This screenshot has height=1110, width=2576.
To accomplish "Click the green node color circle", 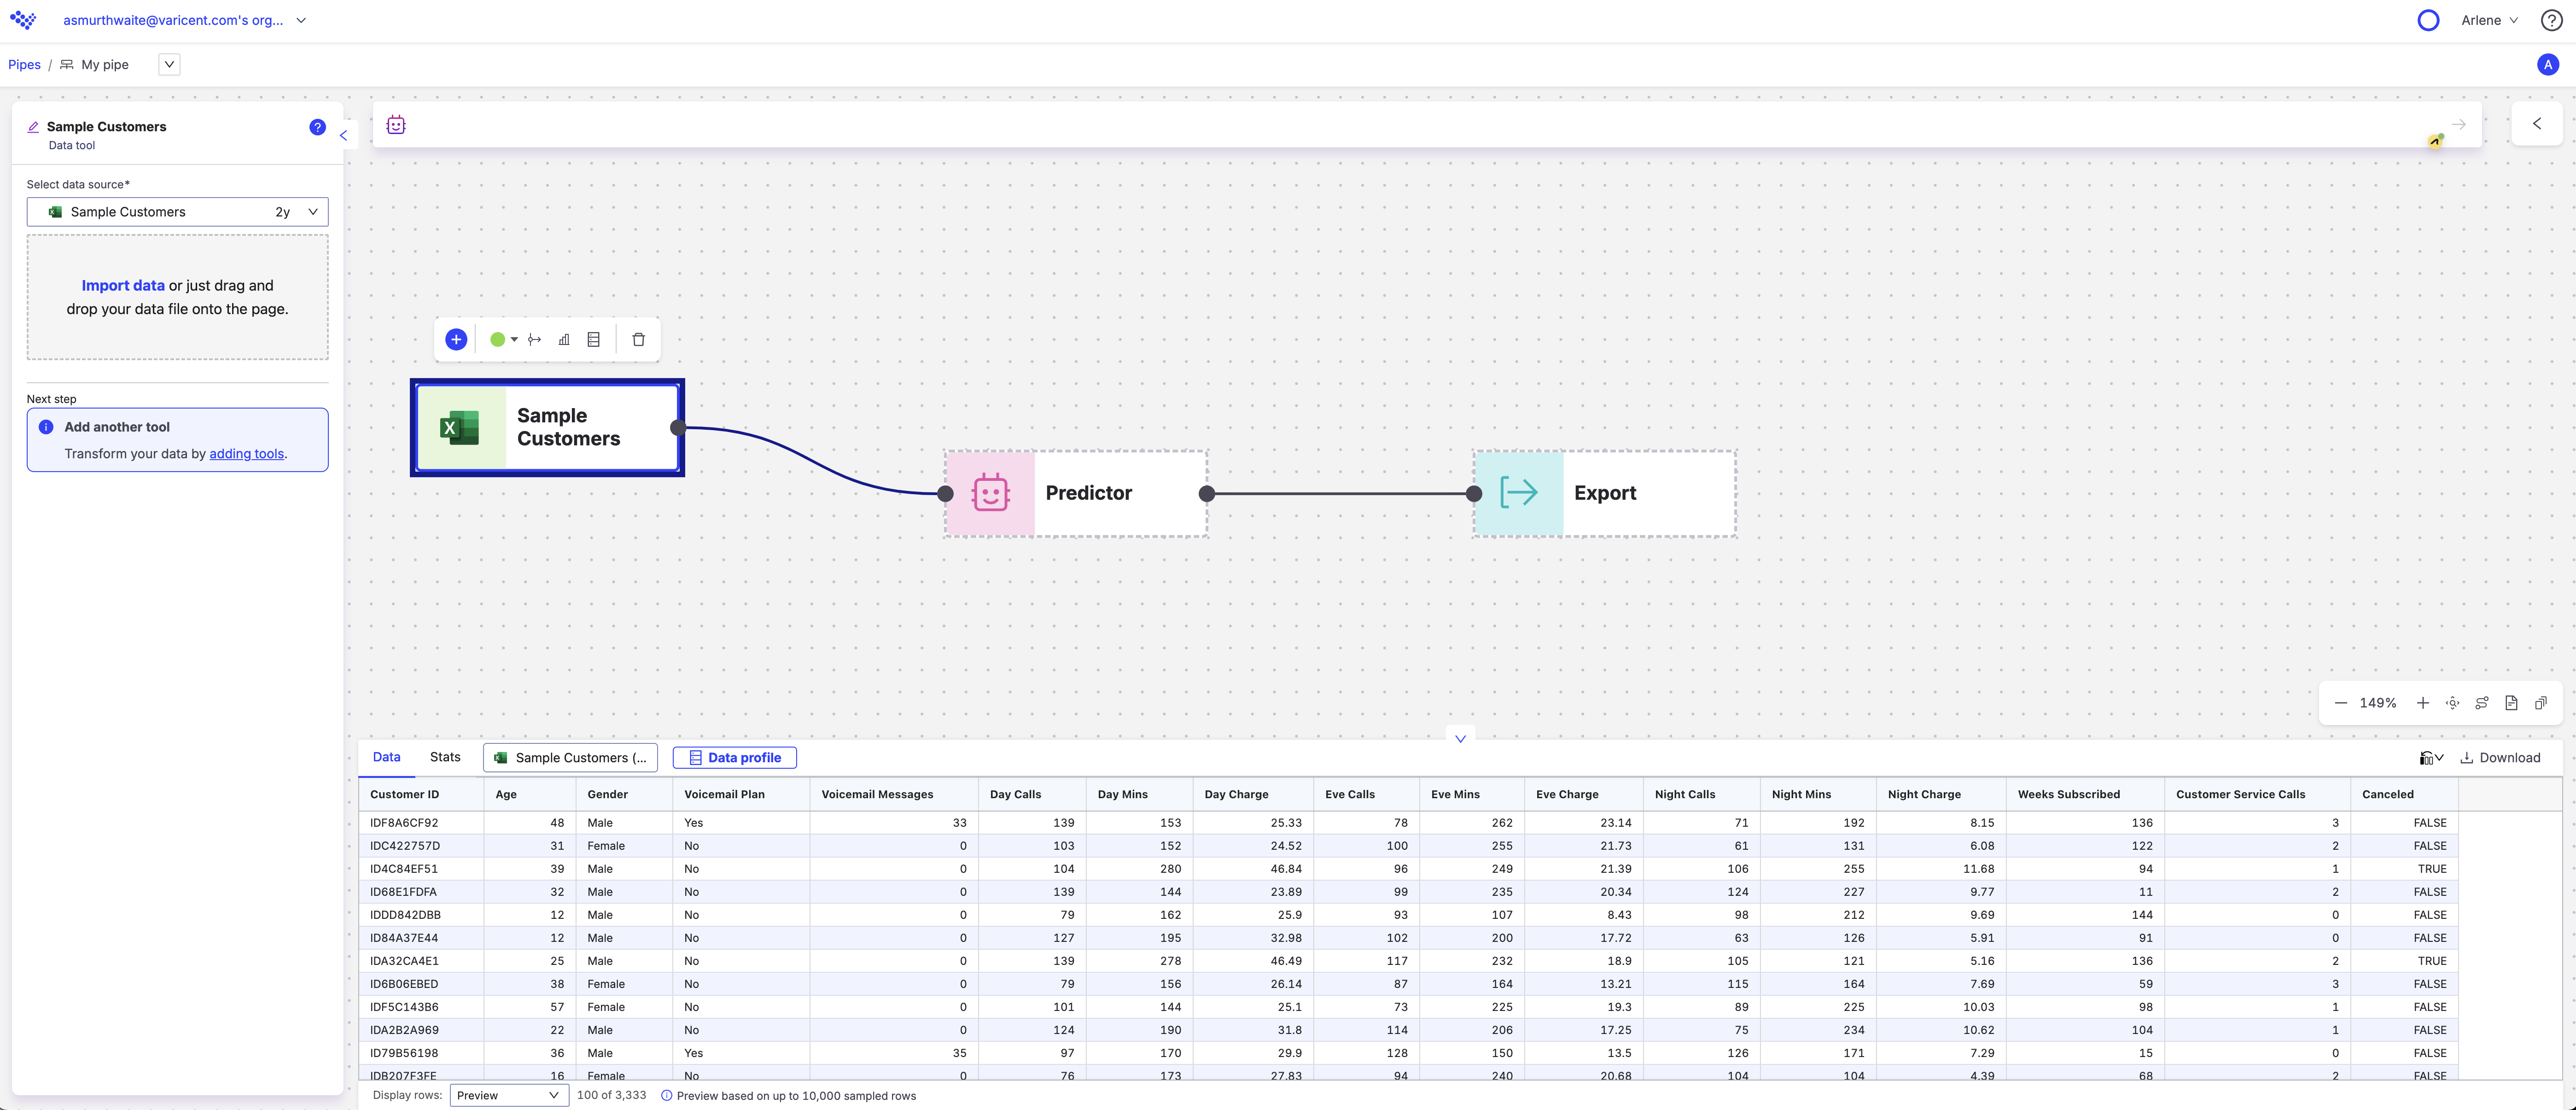I will click(x=497, y=339).
